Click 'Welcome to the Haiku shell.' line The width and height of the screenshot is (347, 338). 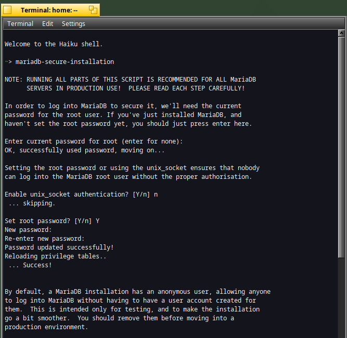click(x=54, y=44)
